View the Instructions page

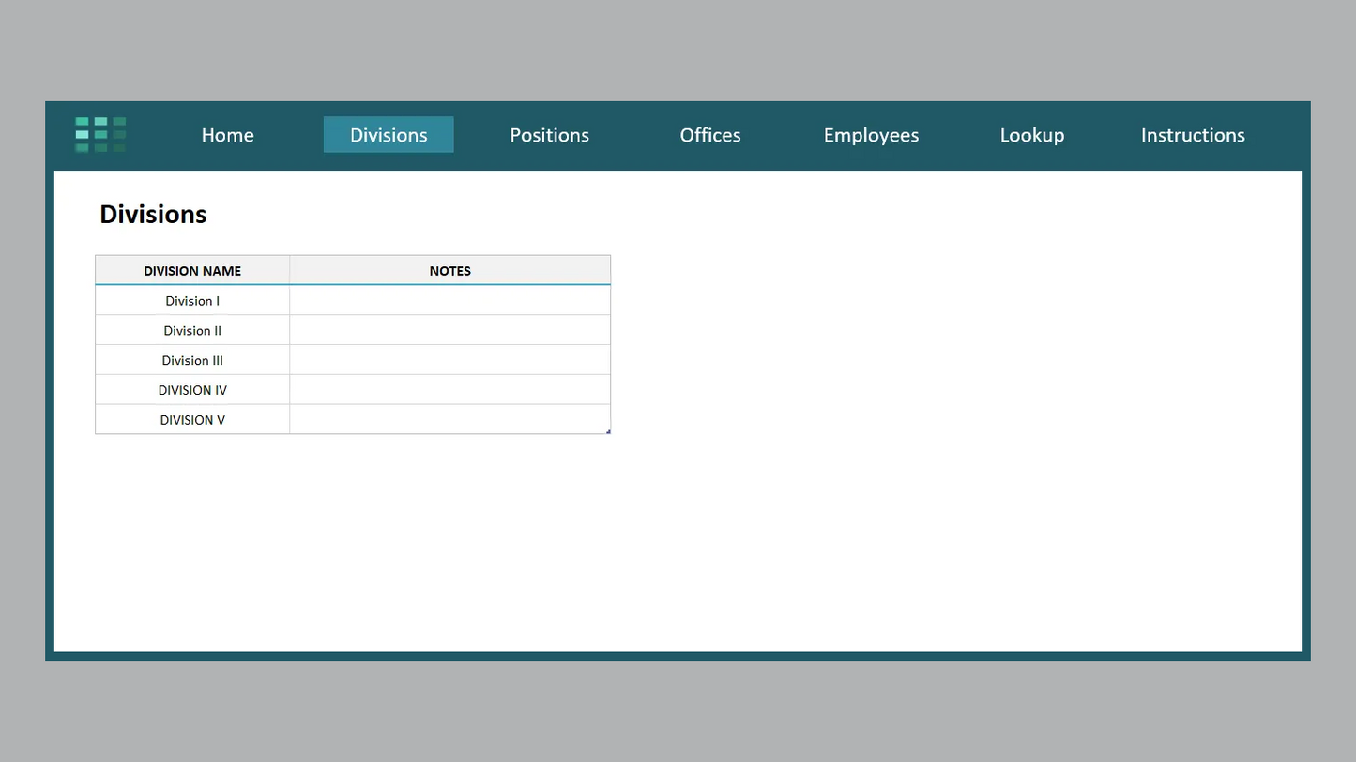point(1193,135)
